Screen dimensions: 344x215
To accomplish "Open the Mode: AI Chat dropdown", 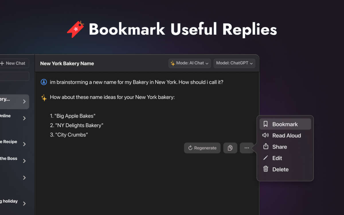I will 189,63.
